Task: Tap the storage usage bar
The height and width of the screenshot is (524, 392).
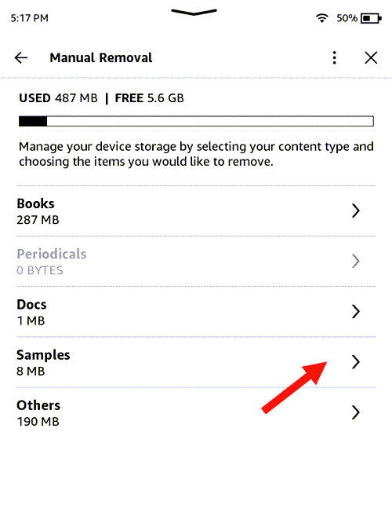Action: (196, 121)
